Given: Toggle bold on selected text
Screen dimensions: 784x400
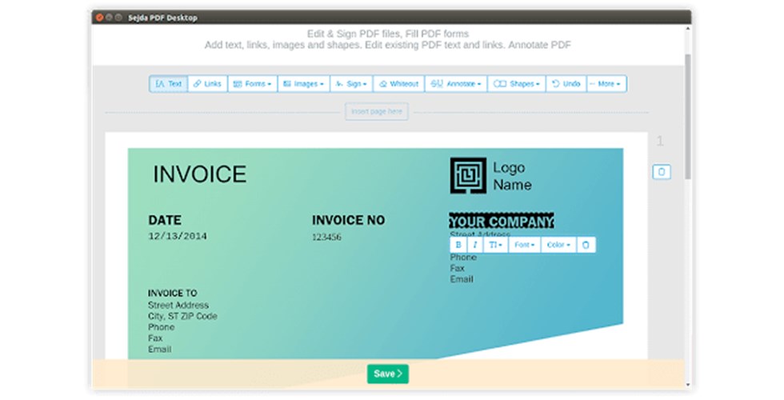Looking at the screenshot, I should point(458,245).
